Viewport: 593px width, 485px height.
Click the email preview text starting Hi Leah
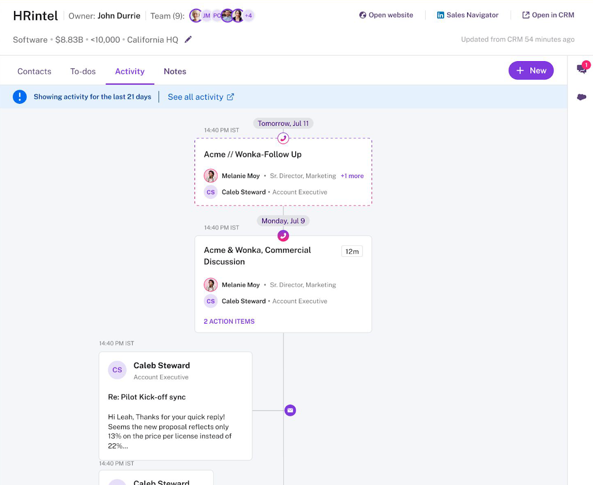pyautogui.click(x=169, y=431)
